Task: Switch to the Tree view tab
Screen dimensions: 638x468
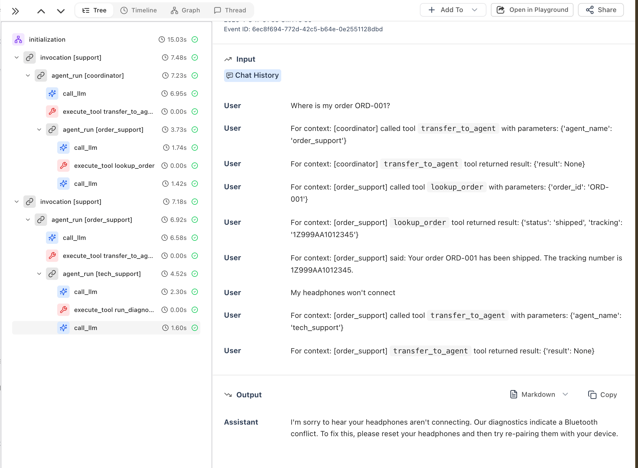Action: coord(94,10)
